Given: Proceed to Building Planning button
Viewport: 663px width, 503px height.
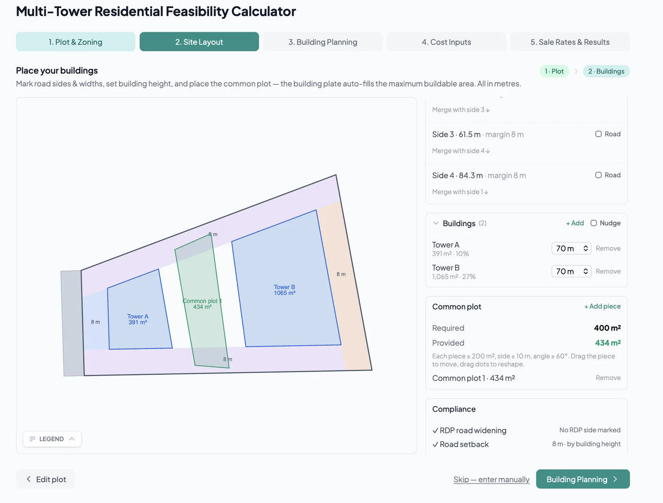Looking at the screenshot, I should click(583, 479).
